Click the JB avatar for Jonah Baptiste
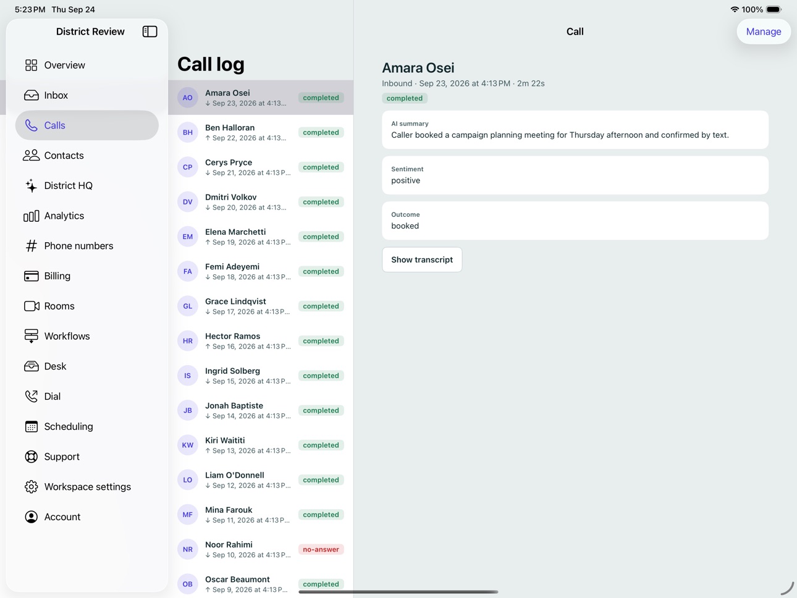 click(x=188, y=410)
